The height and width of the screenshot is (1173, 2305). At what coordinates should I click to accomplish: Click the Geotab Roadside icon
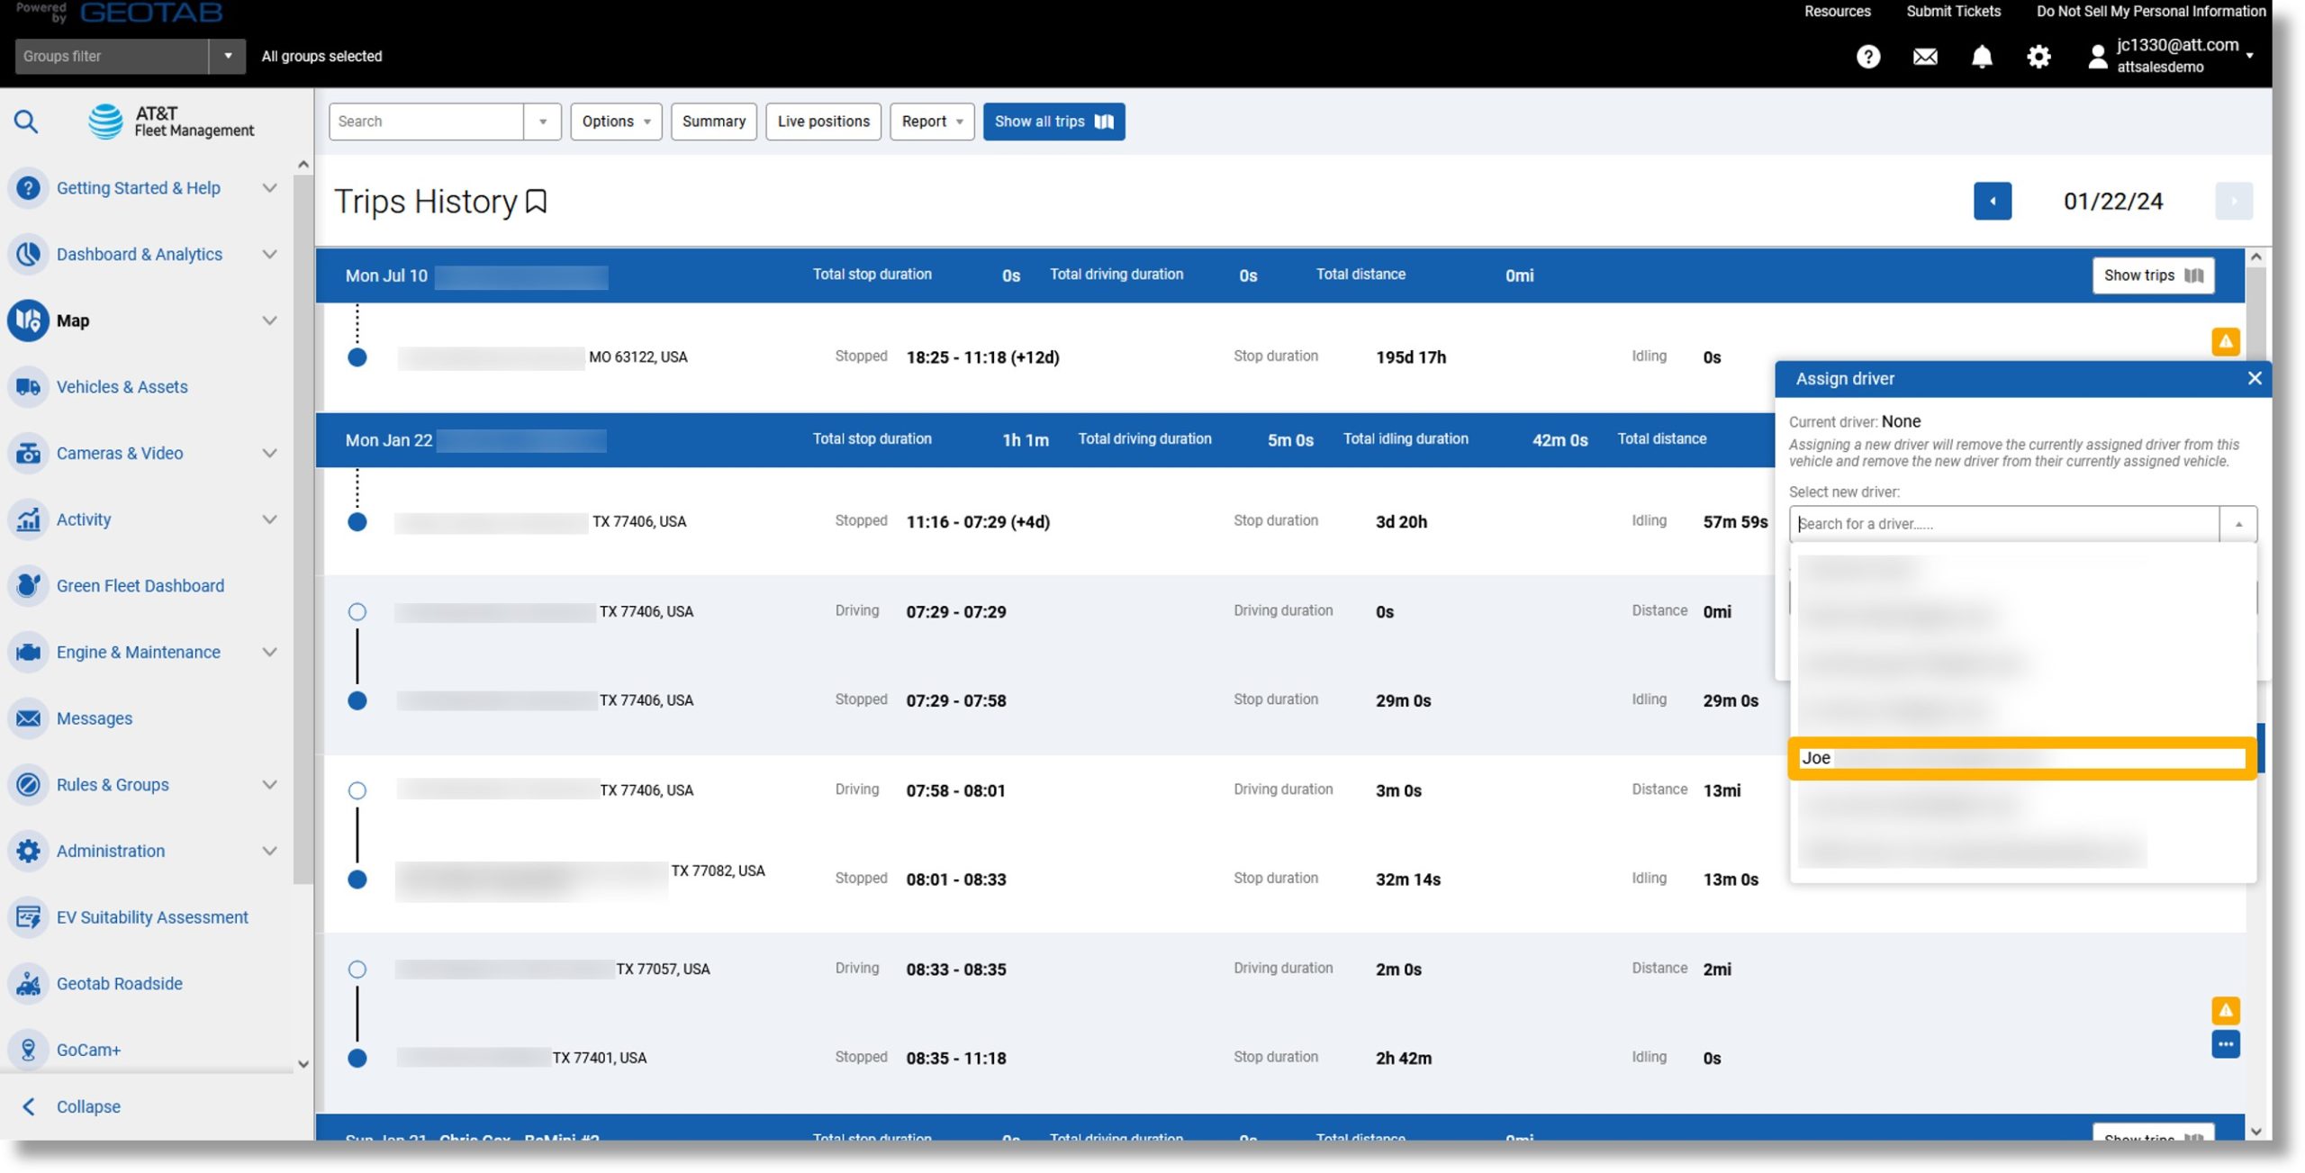click(x=28, y=984)
